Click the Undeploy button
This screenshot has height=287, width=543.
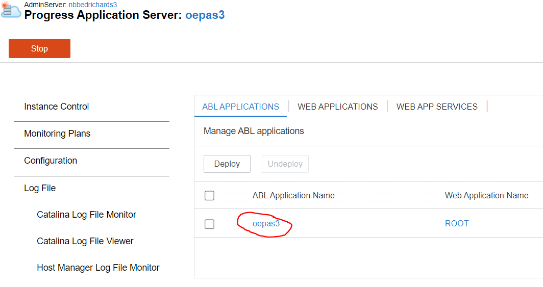(x=285, y=164)
